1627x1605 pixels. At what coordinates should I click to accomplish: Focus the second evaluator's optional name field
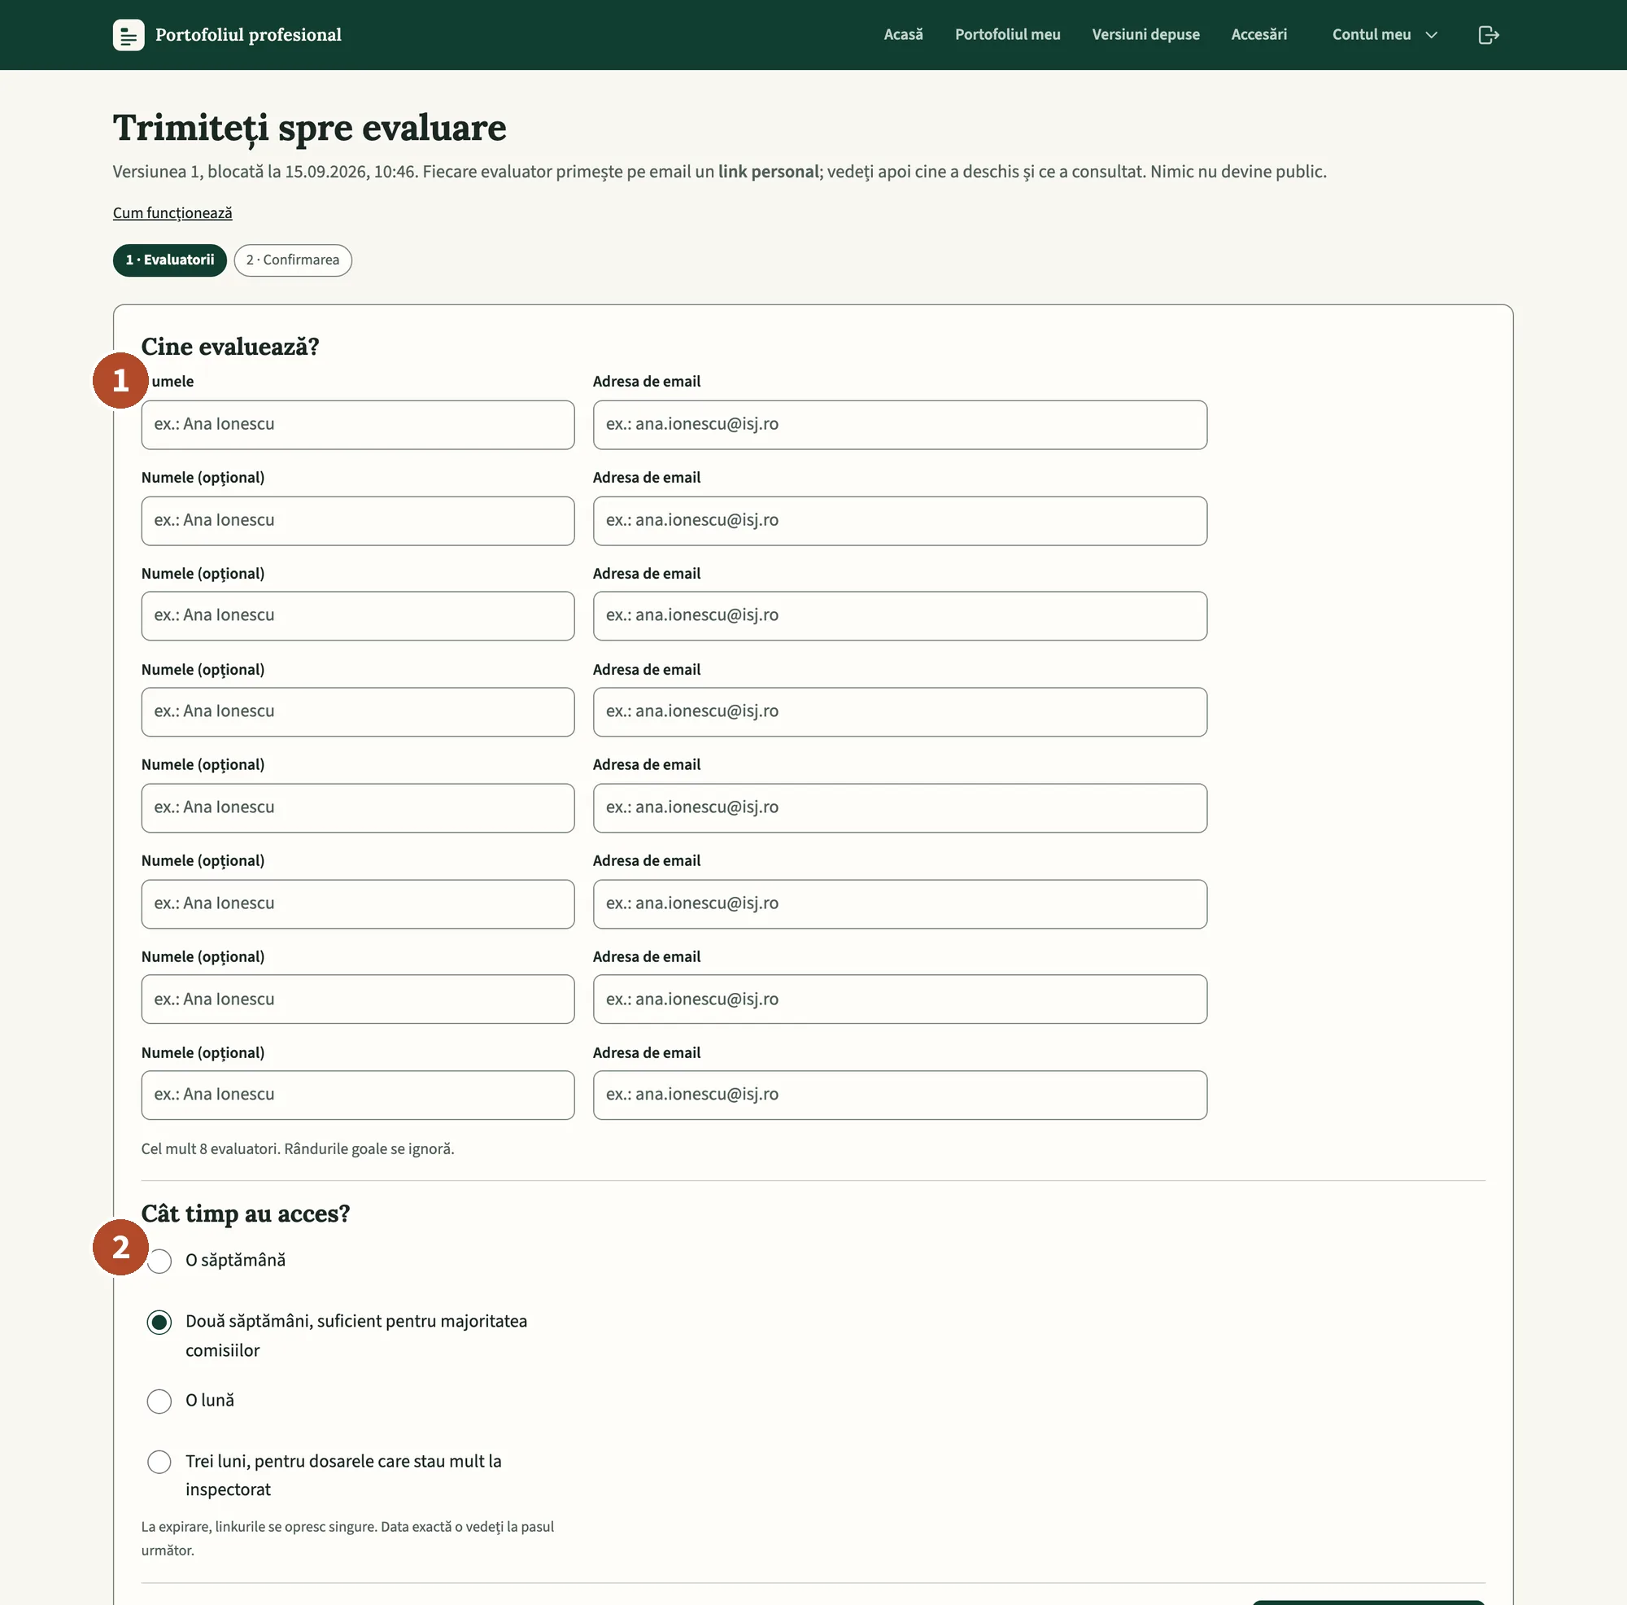click(358, 521)
